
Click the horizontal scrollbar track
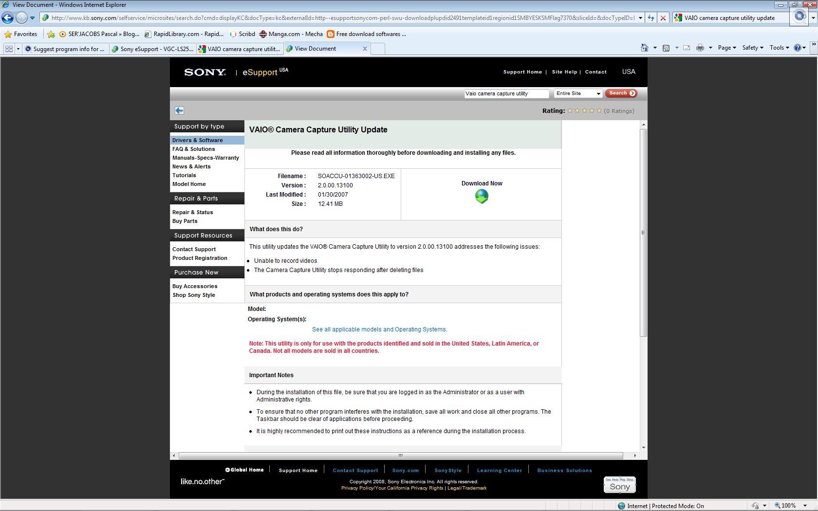pos(401,456)
